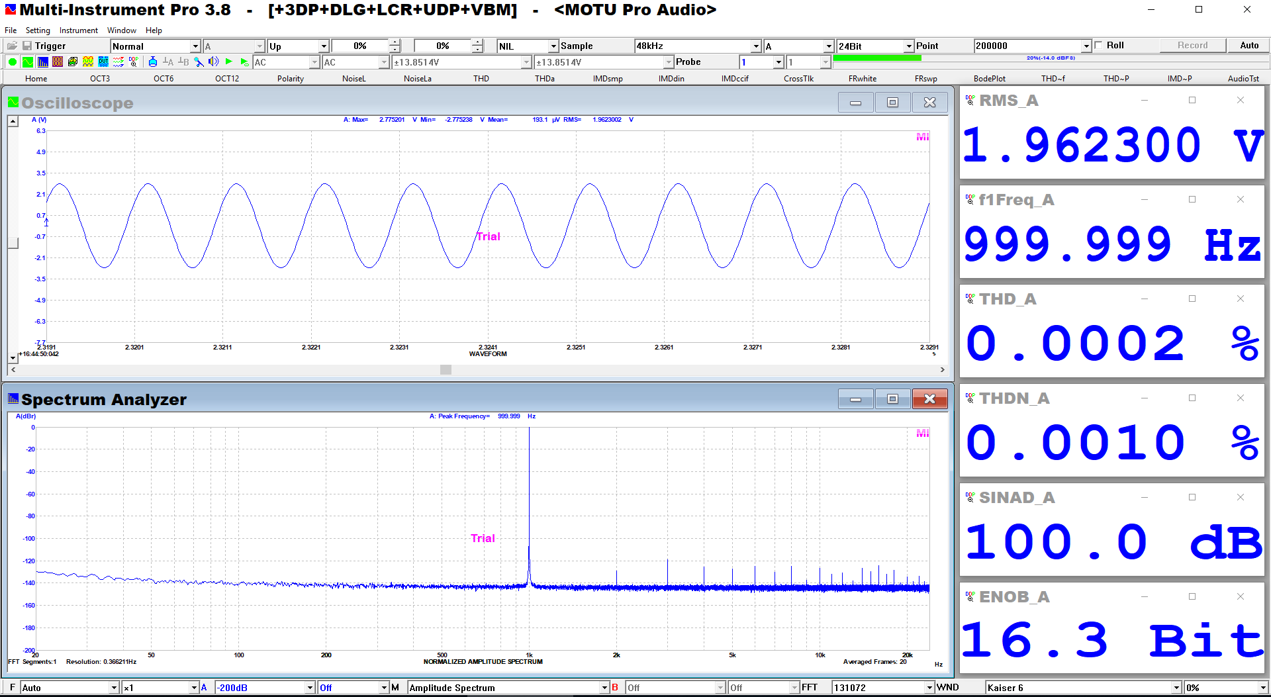Viewport: 1271px width, 697px height.
Task: Open the Spectrum Analyzer toolbar icon
Action: pyautogui.click(x=42, y=62)
